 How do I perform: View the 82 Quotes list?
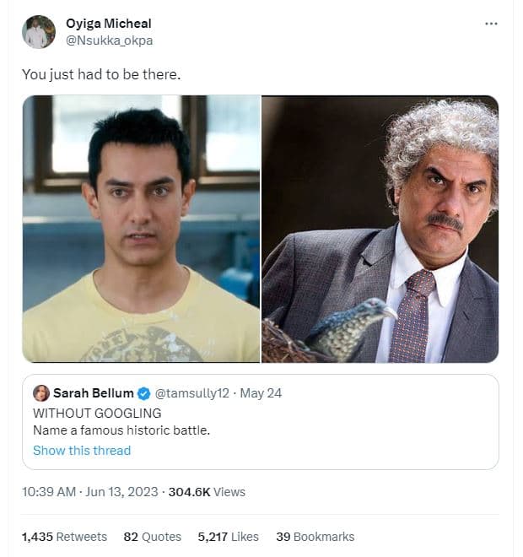152,537
